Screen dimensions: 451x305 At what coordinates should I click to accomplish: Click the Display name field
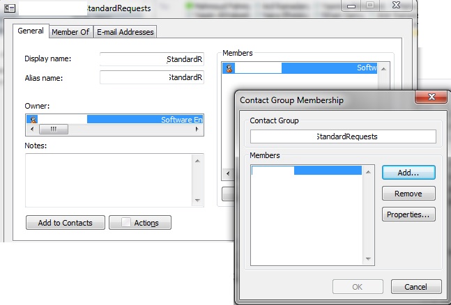[152, 59]
